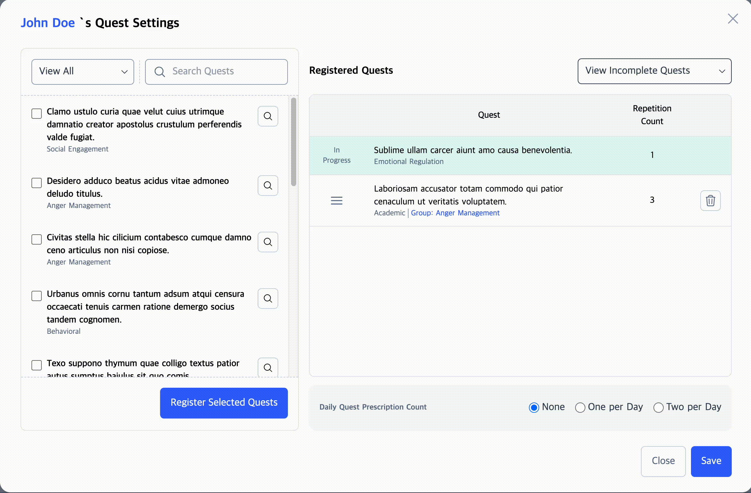Grab the reorder handle for Laboriosam quest
This screenshot has height=493, width=751.
point(336,201)
